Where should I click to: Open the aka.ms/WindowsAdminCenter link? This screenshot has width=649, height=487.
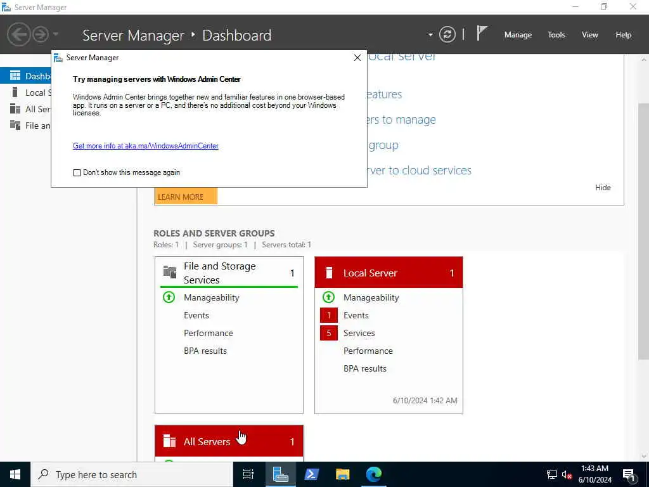click(146, 146)
